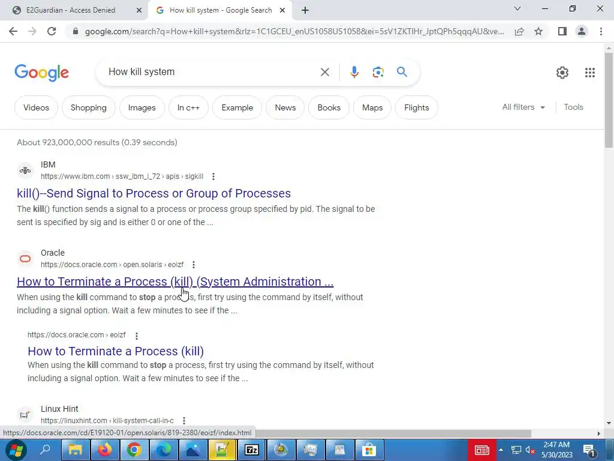Open the Windows Start menu
The width and height of the screenshot is (614, 461).
point(15,450)
